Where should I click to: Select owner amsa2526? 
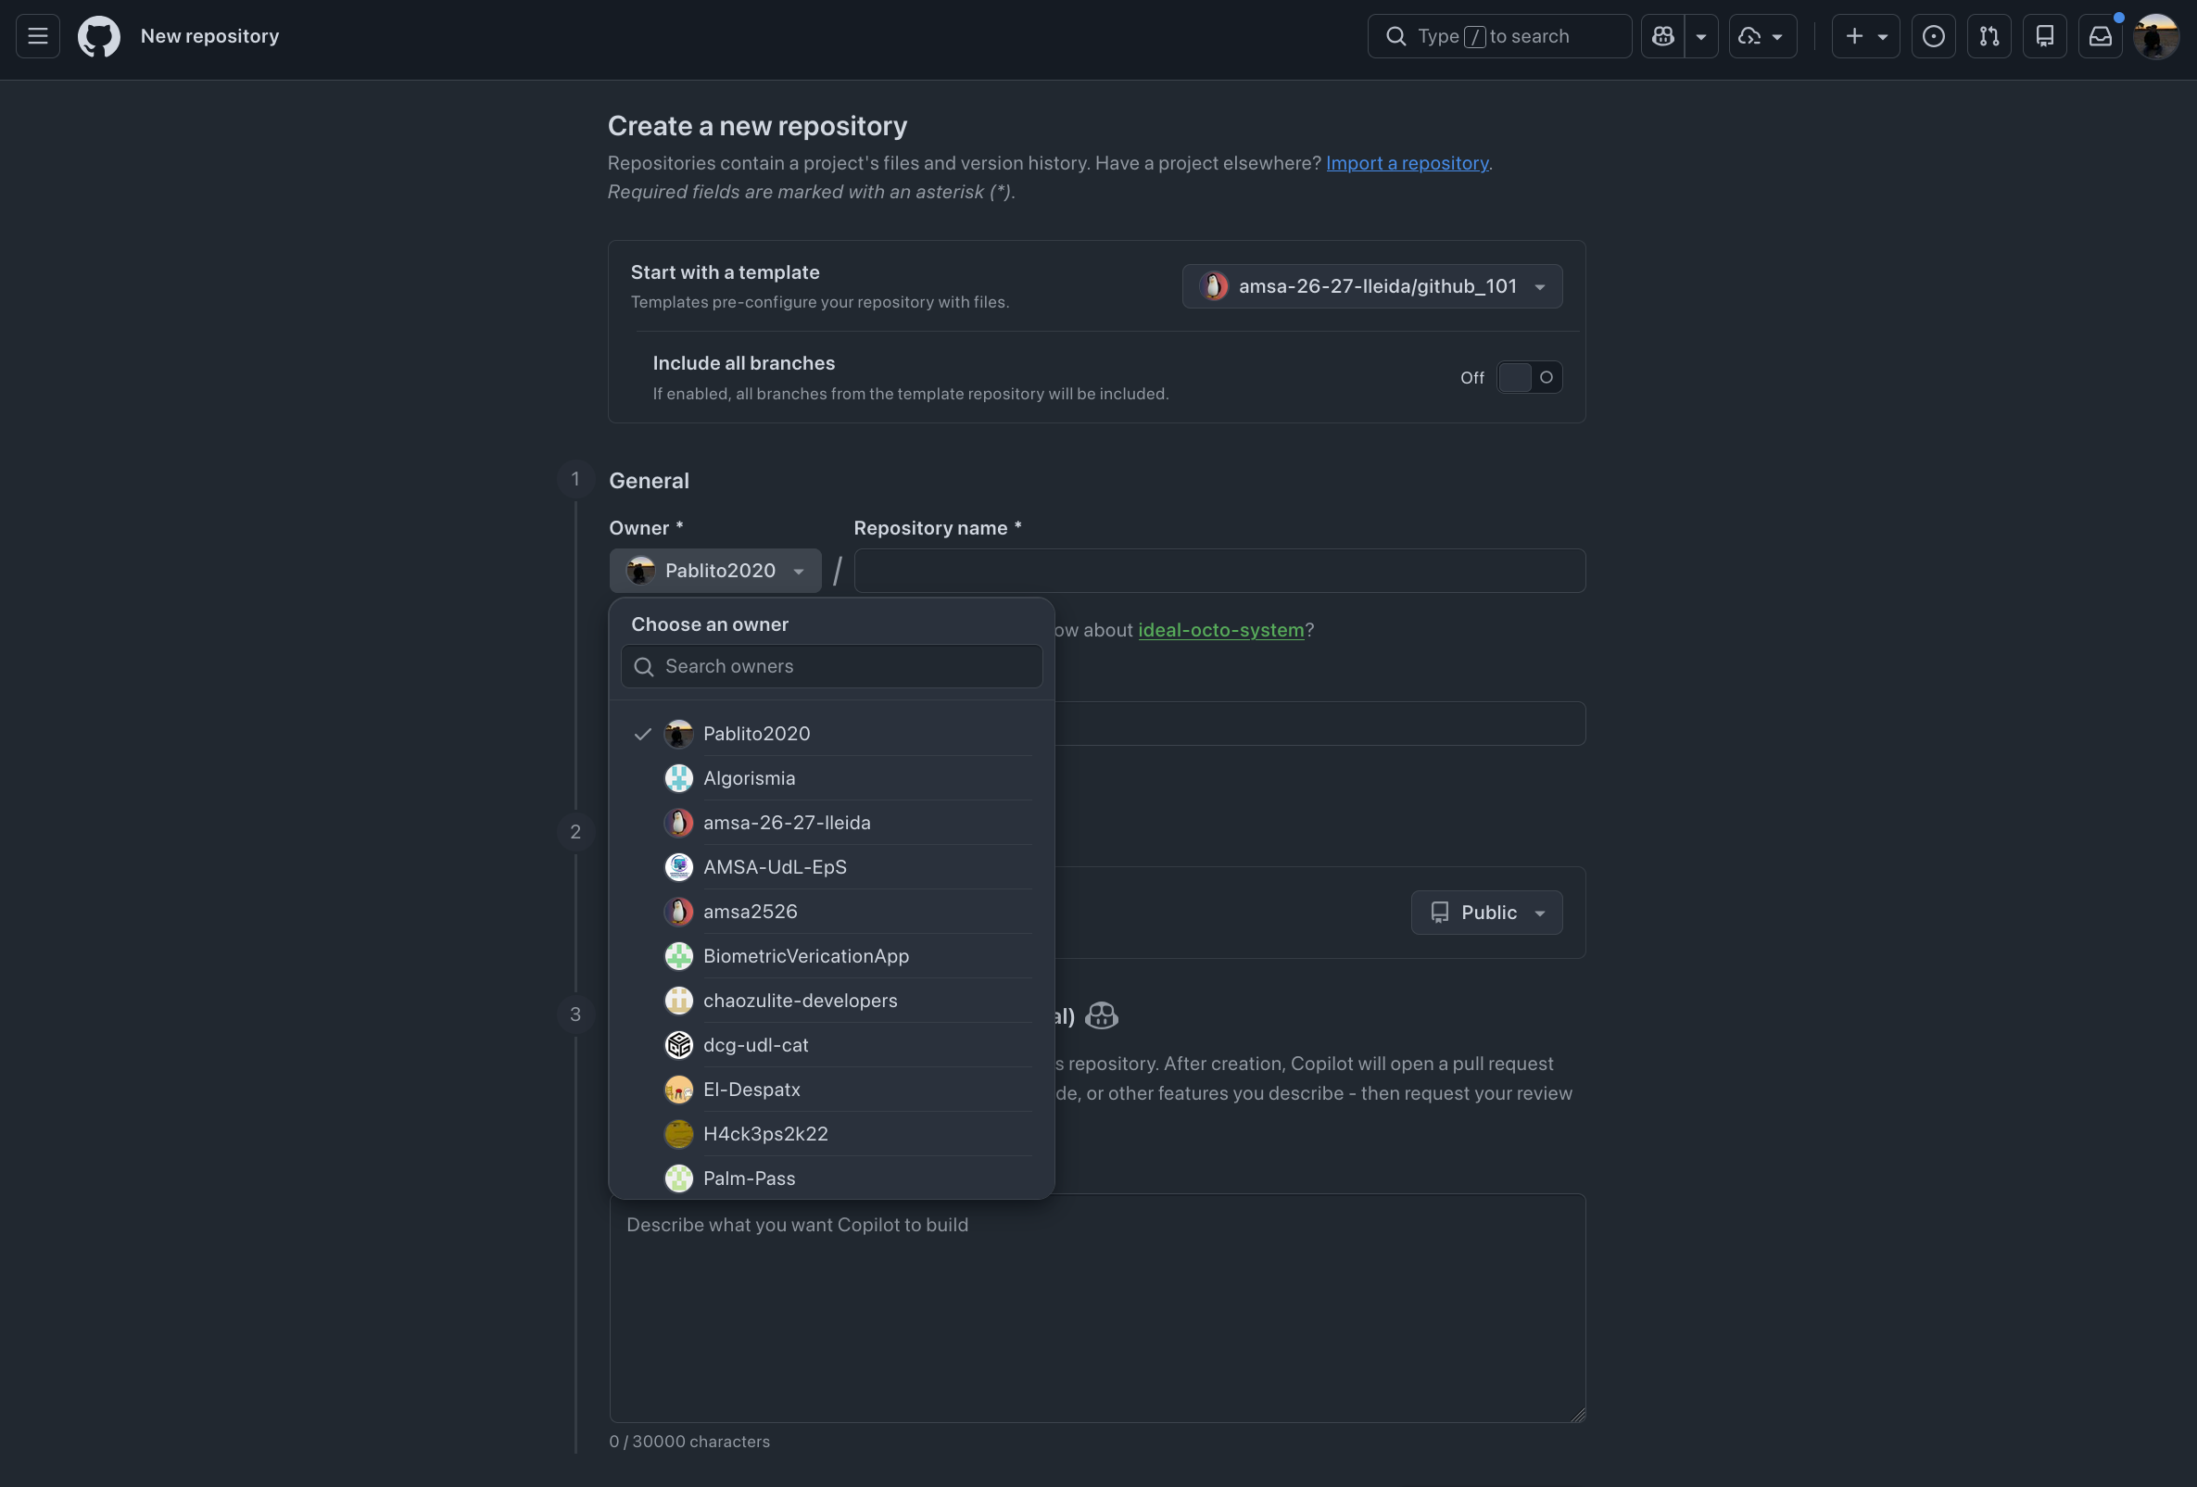(832, 912)
